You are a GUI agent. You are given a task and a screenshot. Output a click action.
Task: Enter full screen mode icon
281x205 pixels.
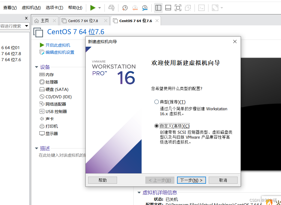178,8
